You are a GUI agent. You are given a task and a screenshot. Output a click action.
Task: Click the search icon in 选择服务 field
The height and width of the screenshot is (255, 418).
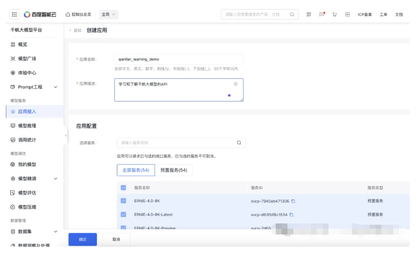(239, 143)
